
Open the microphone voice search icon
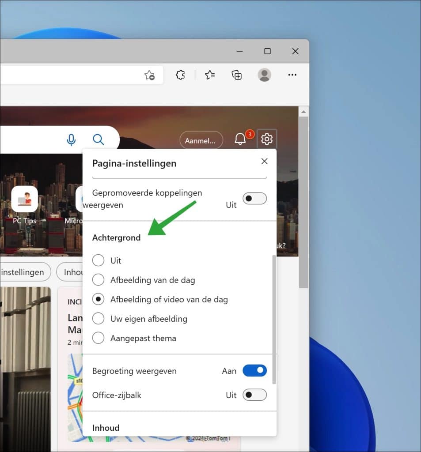pos(71,139)
